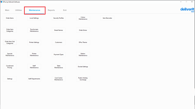Go to the Reports tab

pos(51,10)
